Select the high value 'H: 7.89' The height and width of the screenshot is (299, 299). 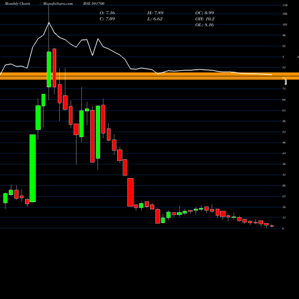click(x=155, y=13)
